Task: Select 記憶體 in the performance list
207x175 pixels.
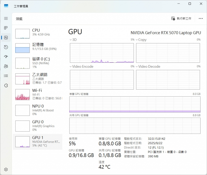Action: (38, 47)
